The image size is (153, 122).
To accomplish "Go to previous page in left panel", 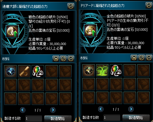I will tap(23, 110).
